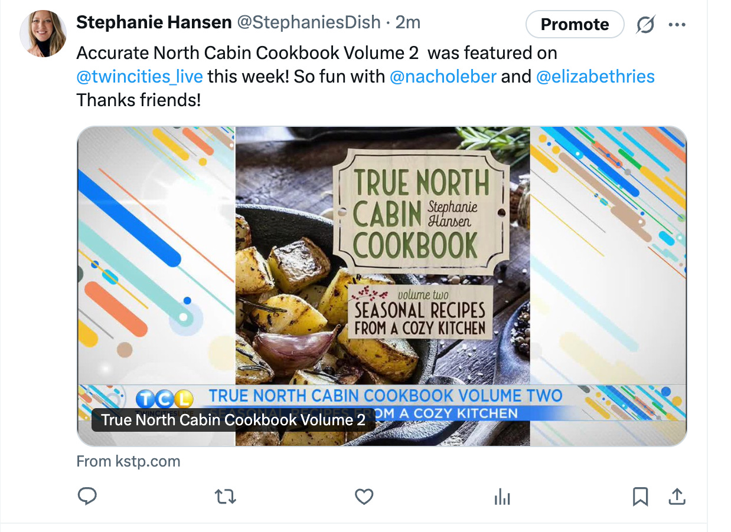Open the @twincities_live mention
This screenshot has height=532, width=731.
tap(140, 77)
